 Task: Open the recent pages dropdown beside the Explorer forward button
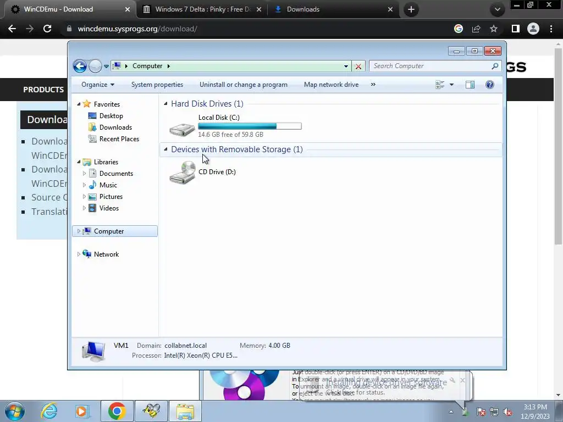point(106,66)
